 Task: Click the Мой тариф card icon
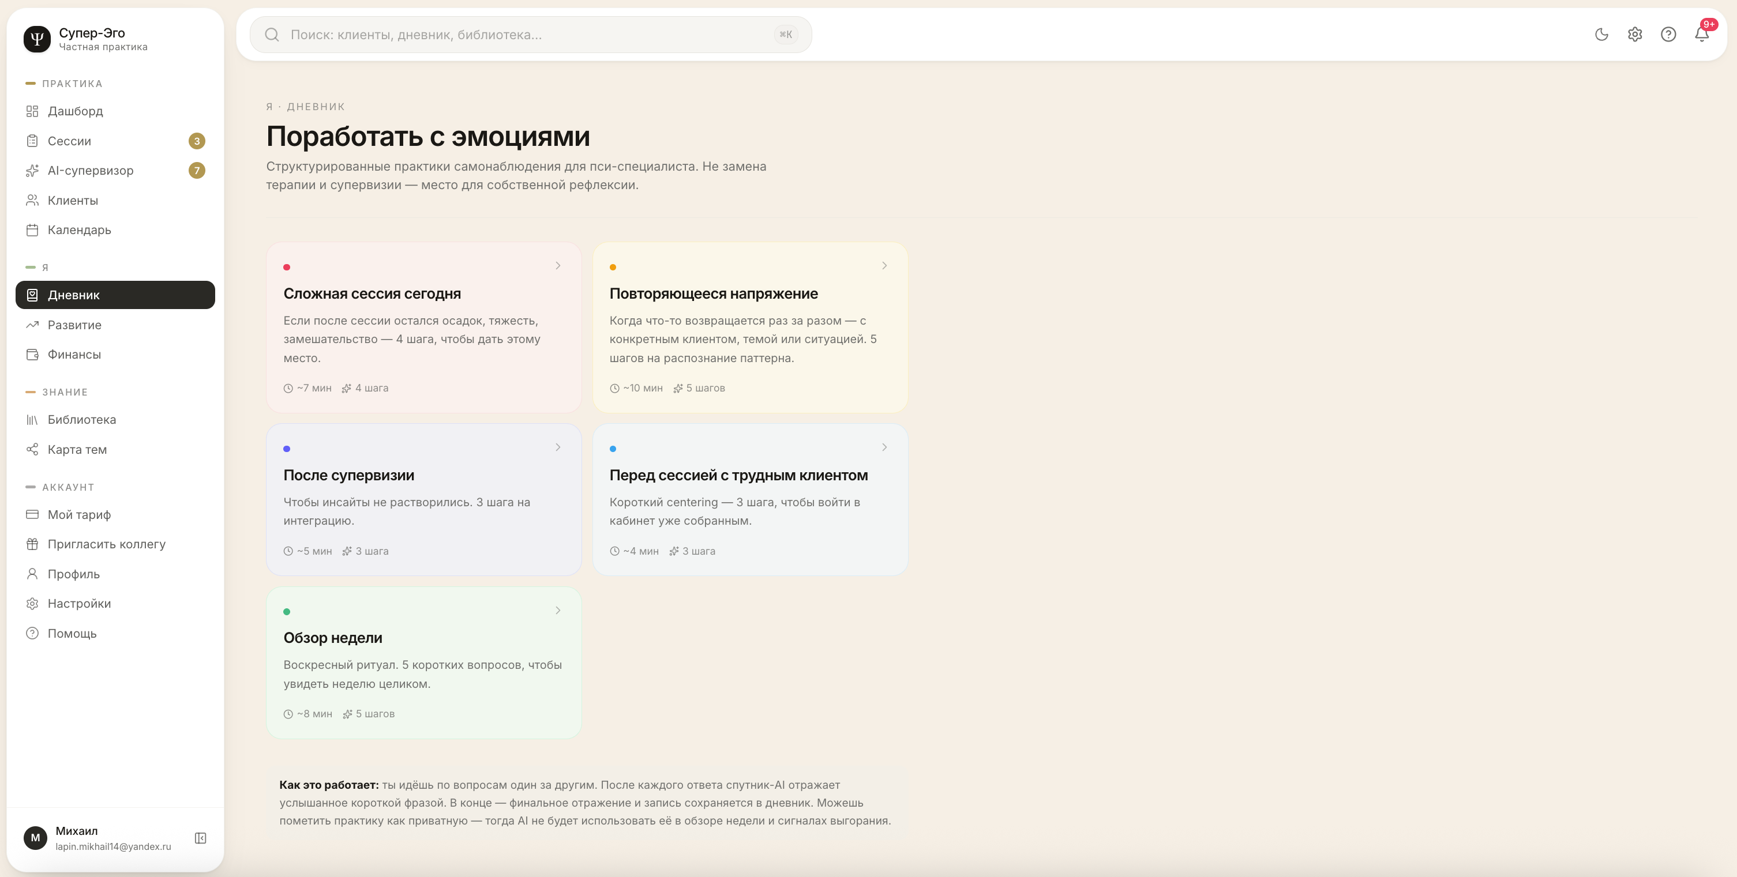click(x=32, y=515)
